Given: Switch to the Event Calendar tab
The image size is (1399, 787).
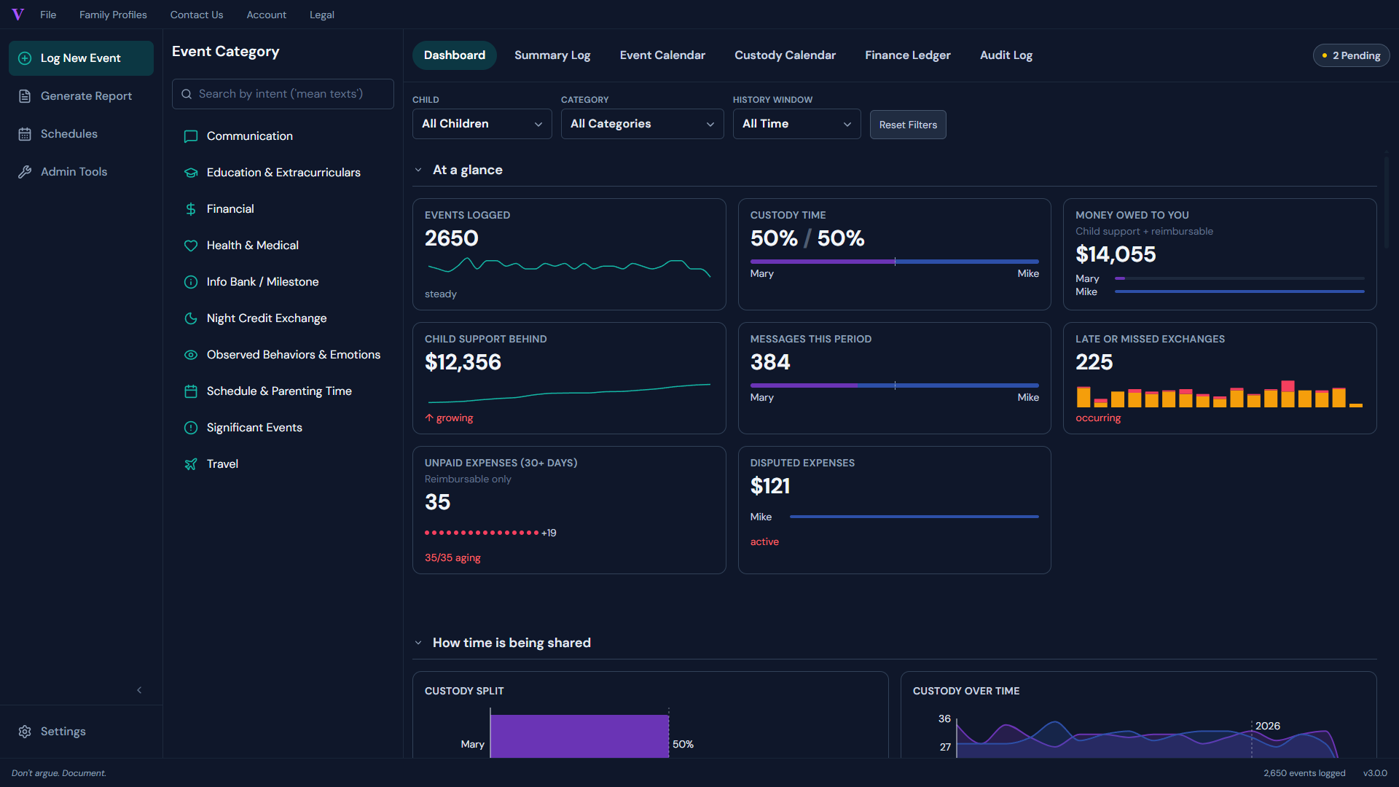Looking at the screenshot, I should (662, 55).
